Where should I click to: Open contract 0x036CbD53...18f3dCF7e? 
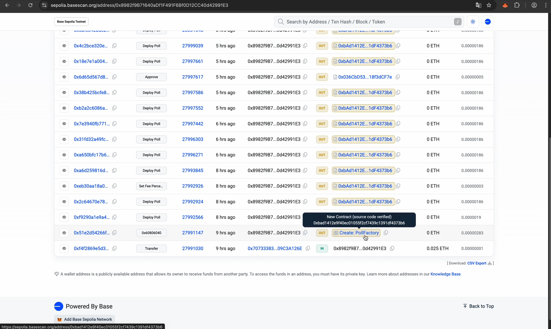point(365,77)
